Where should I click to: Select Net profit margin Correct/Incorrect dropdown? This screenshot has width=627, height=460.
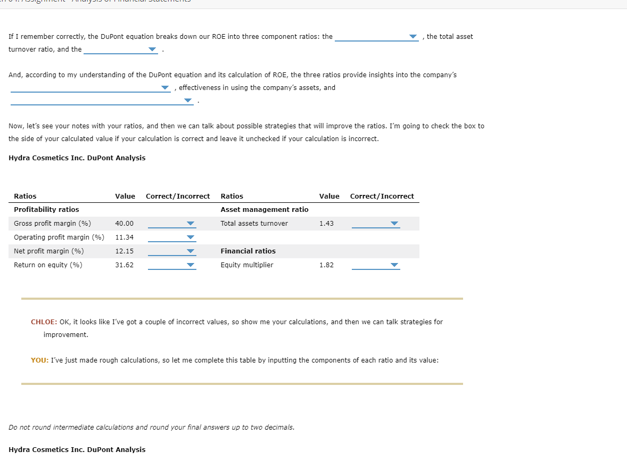click(172, 251)
